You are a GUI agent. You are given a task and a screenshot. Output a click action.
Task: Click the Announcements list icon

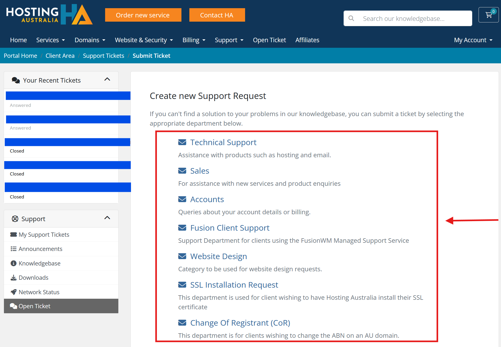tap(13, 249)
